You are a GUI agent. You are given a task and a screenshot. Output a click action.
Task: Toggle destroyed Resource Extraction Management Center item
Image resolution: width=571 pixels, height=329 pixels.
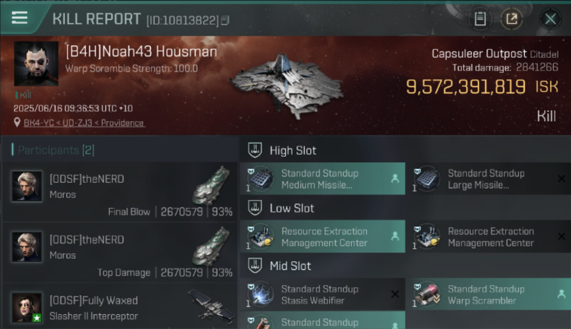[489, 237]
